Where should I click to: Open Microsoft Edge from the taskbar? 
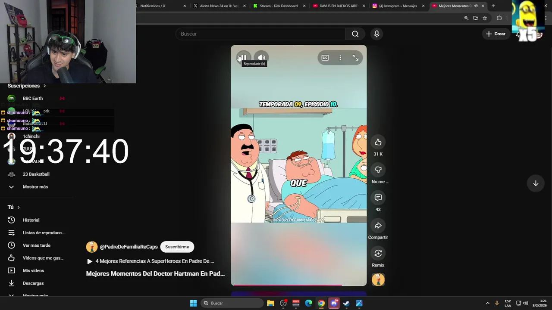(x=309, y=303)
